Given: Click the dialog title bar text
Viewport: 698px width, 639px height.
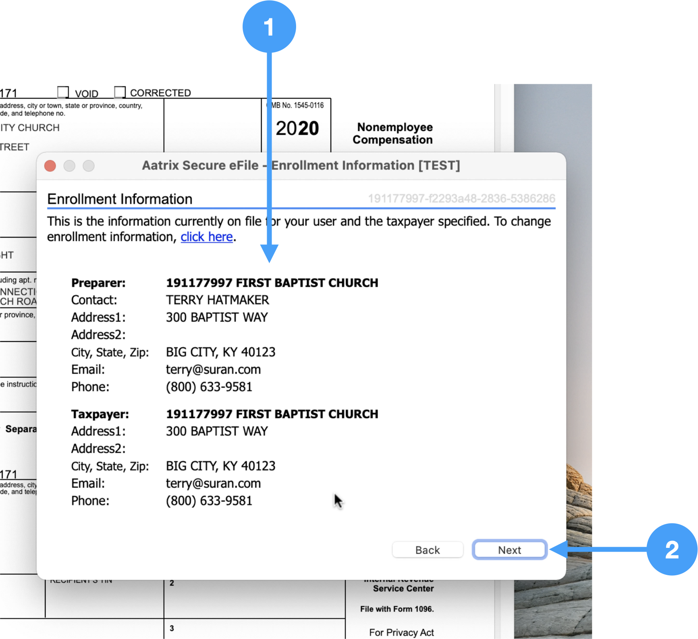Looking at the screenshot, I should (x=301, y=165).
